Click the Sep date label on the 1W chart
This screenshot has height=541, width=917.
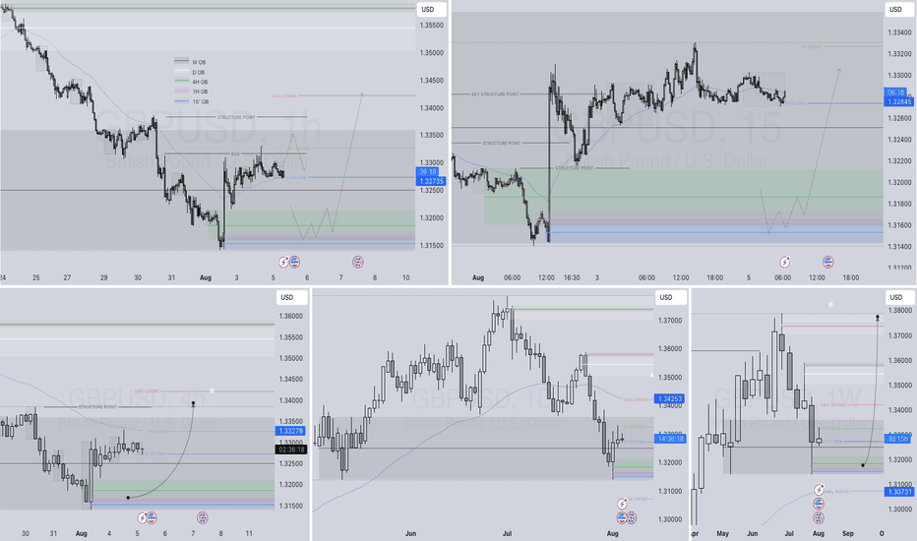848,533
